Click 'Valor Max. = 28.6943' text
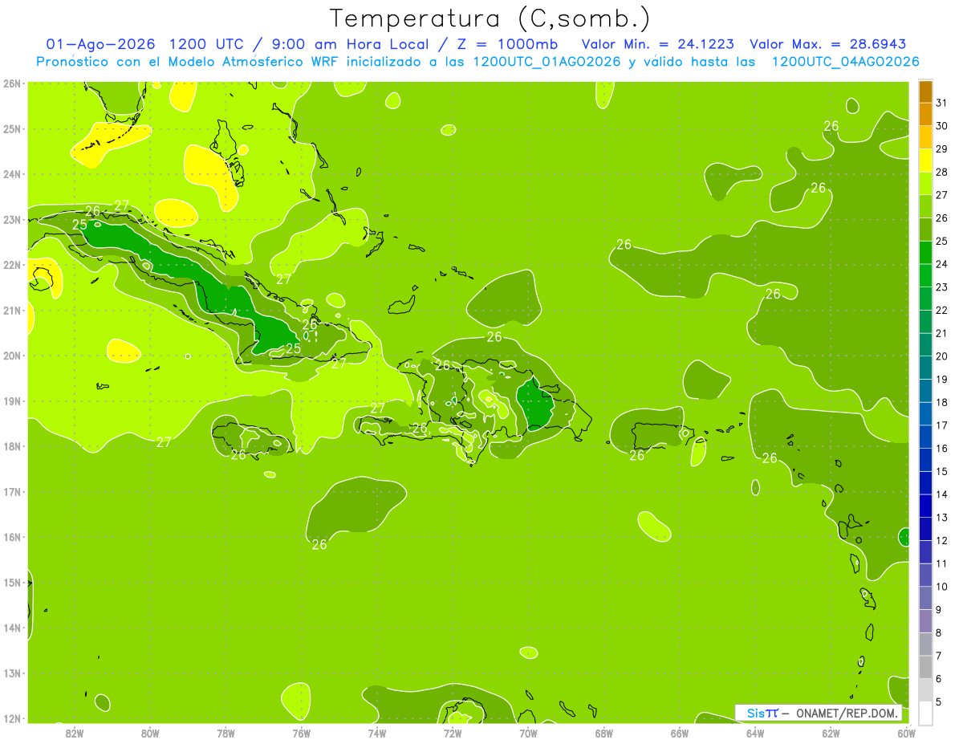The width and height of the screenshot is (963, 744). click(828, 44)
